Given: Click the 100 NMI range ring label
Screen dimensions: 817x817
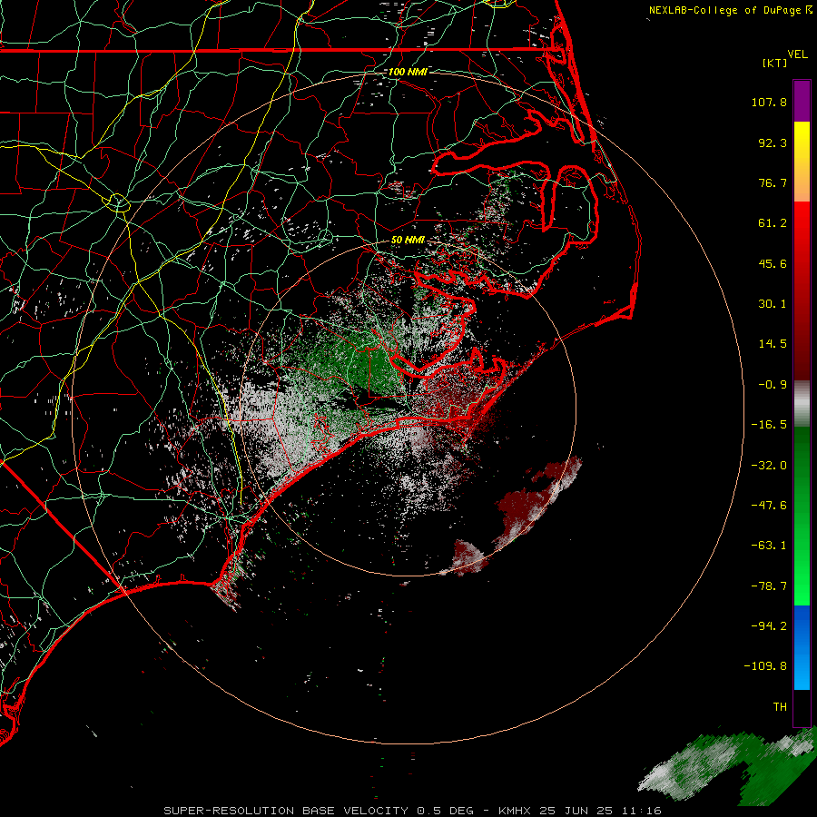Looking at the screenshot, I should point(408,72).
